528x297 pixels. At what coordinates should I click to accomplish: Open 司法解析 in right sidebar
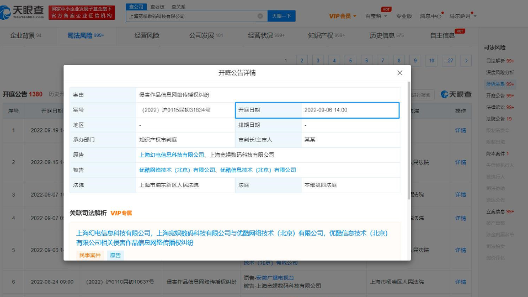coord(500,61)
